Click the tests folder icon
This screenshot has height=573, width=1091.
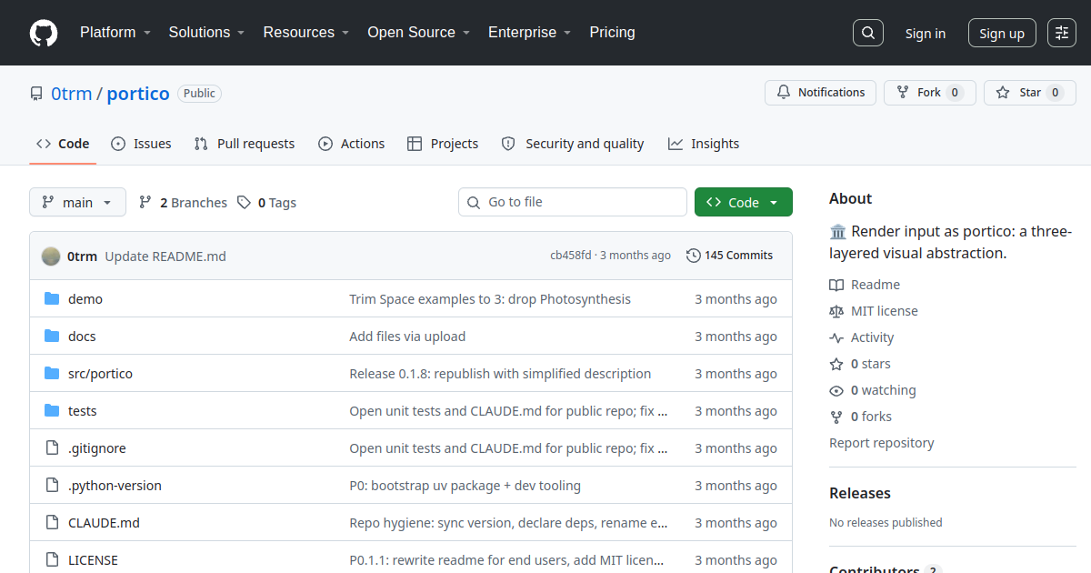point(52,411)
